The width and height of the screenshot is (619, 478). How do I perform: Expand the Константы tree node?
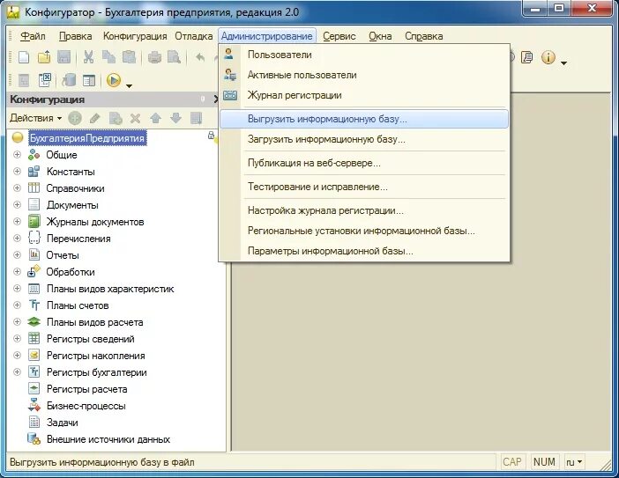[17, 171]
